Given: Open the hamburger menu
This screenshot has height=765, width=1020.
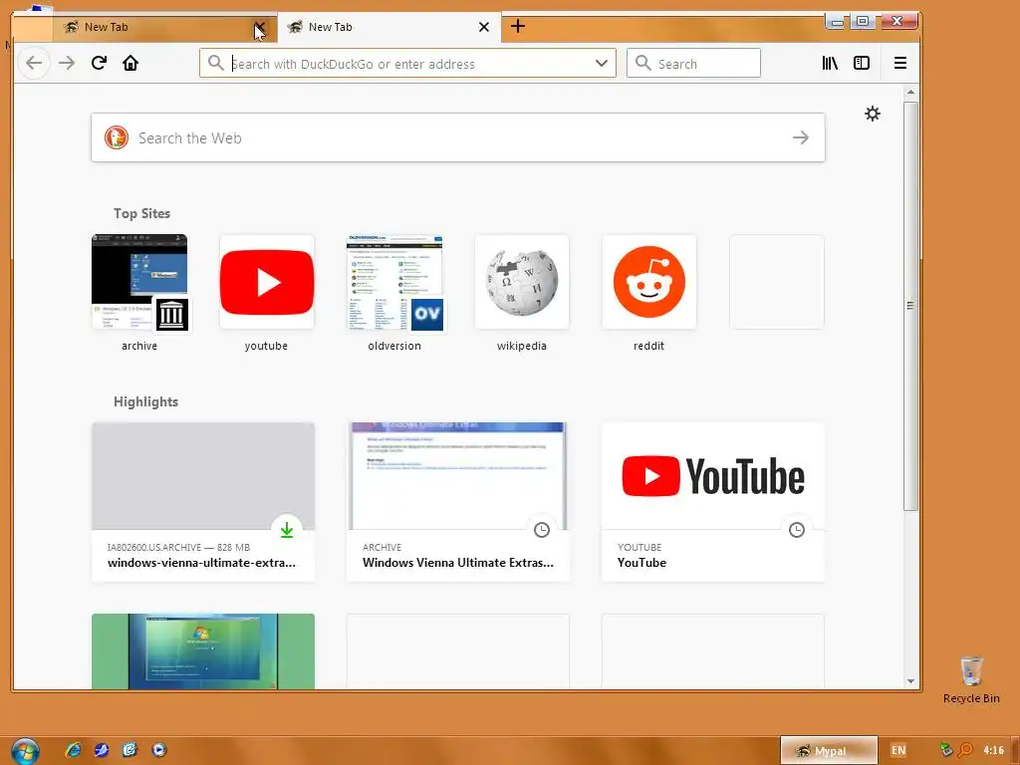Looking at the screenshot, I should point(900,63).
